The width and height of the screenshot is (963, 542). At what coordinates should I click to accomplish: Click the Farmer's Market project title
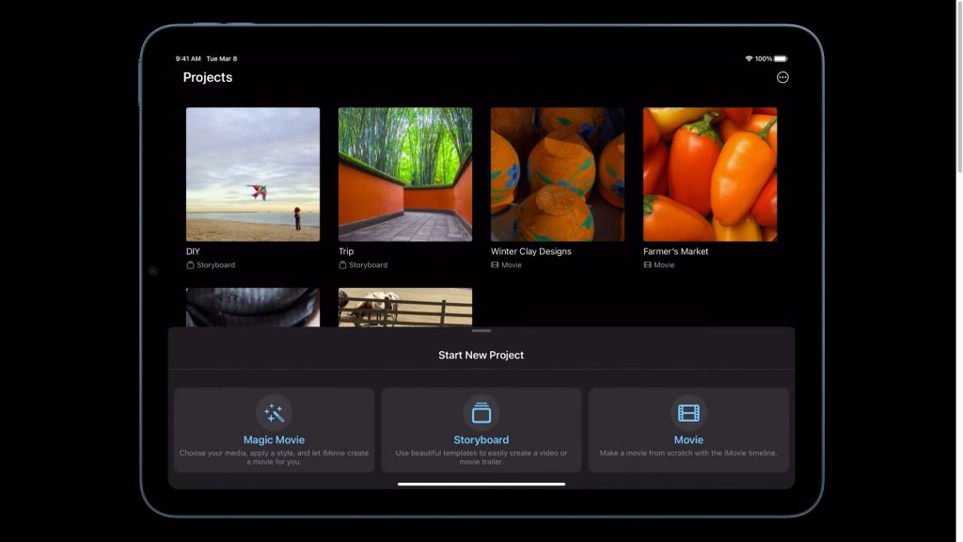pyautogui.click(x=675, y=251)
